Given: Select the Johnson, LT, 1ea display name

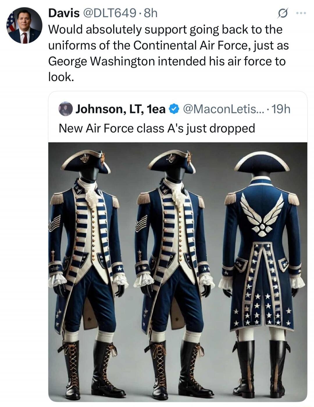Looking at the screenshot, I should coord(120,109).
